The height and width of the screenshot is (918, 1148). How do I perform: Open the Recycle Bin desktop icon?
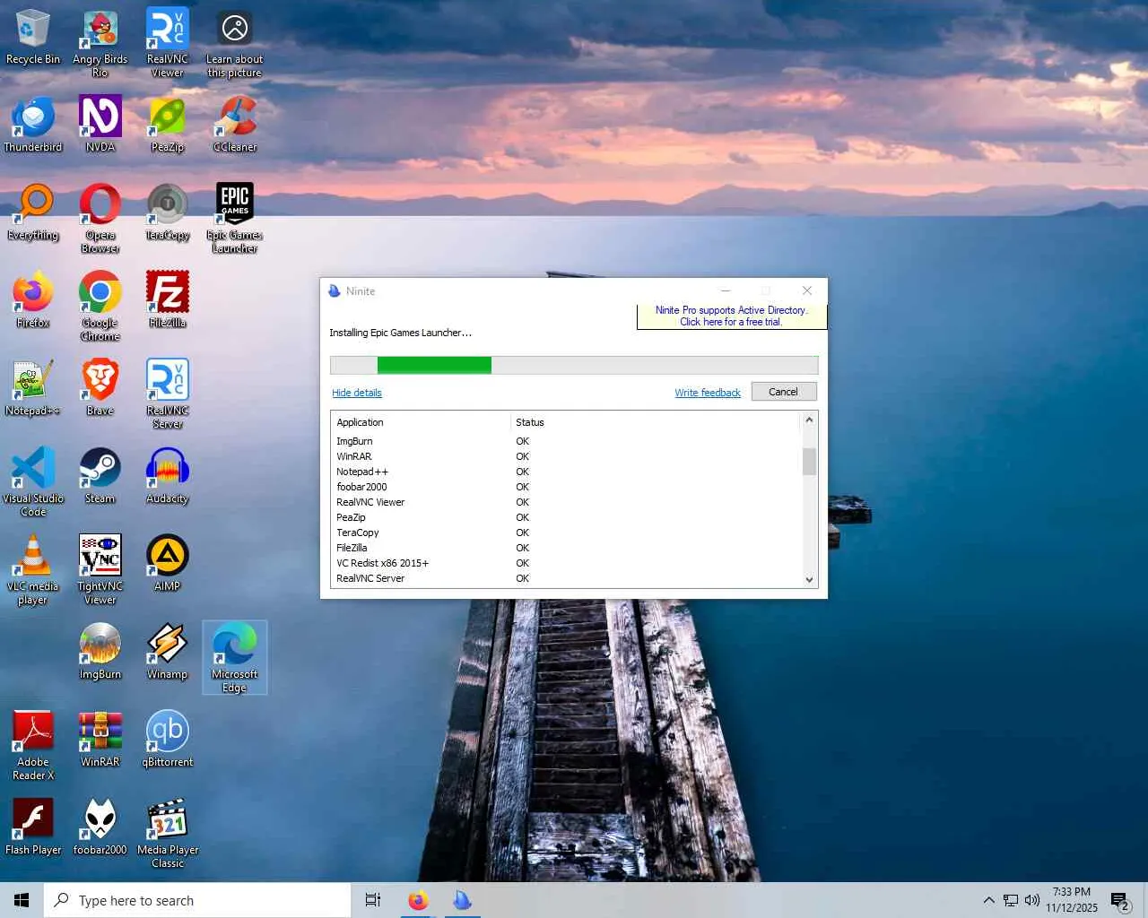[33, 37]
